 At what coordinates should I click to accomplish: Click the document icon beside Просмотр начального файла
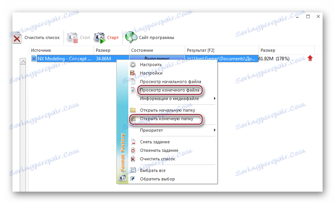click(133, 82)
